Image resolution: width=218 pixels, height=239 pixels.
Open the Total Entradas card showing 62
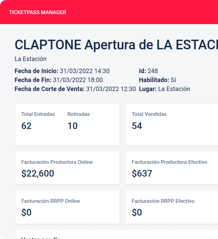click(x=67, y=125)
